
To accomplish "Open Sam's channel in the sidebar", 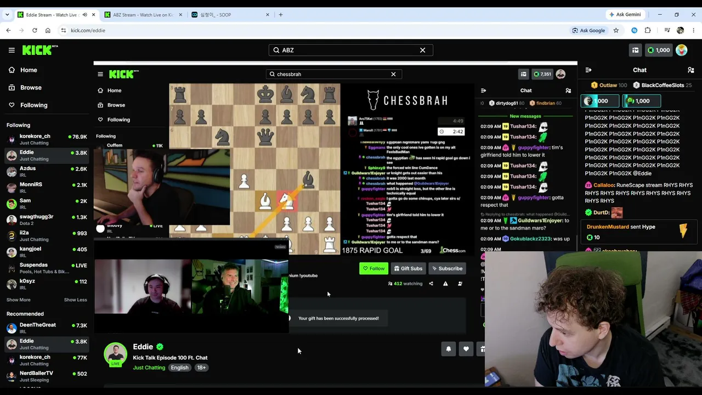I will coord(47,204).
